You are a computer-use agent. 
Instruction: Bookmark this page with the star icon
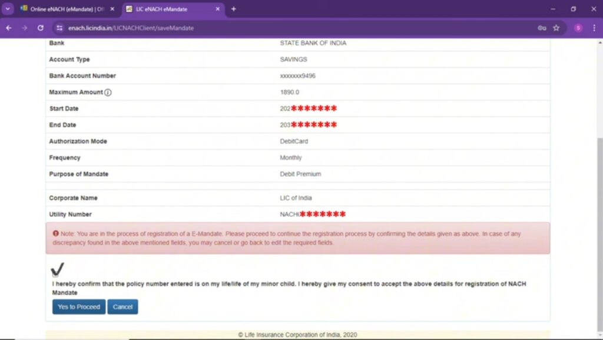click(x=556, y=28)
